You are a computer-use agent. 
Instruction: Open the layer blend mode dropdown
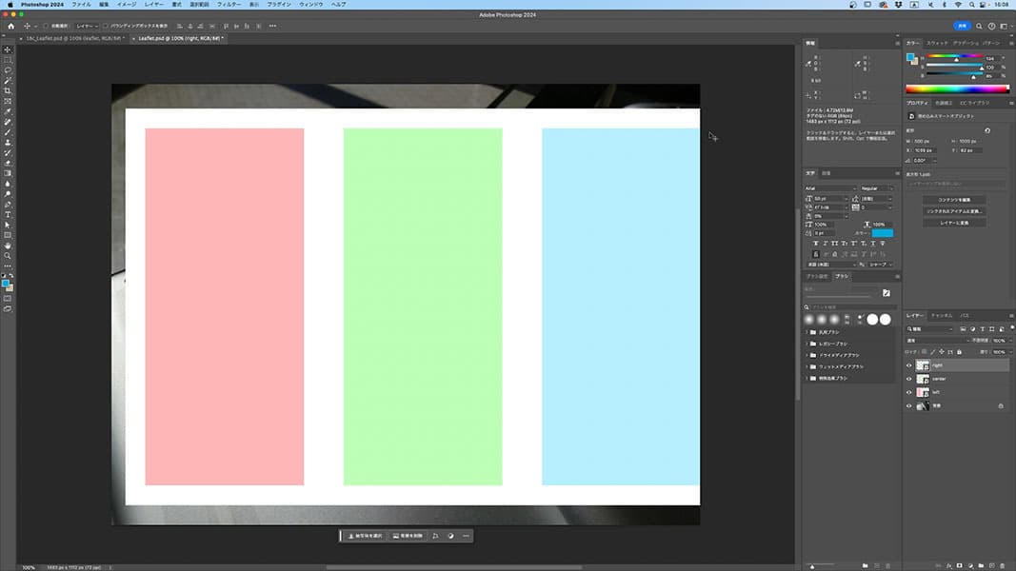[x=937, y=340]
